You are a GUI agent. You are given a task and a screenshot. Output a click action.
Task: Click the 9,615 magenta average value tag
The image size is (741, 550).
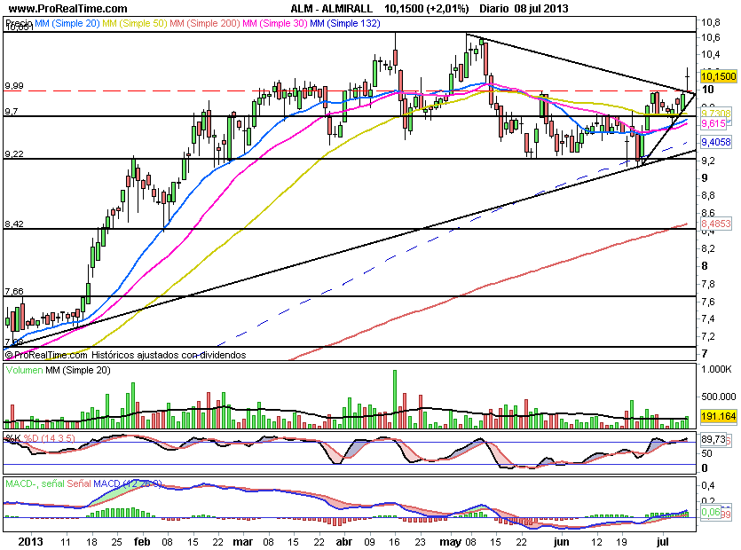[713, 123]
